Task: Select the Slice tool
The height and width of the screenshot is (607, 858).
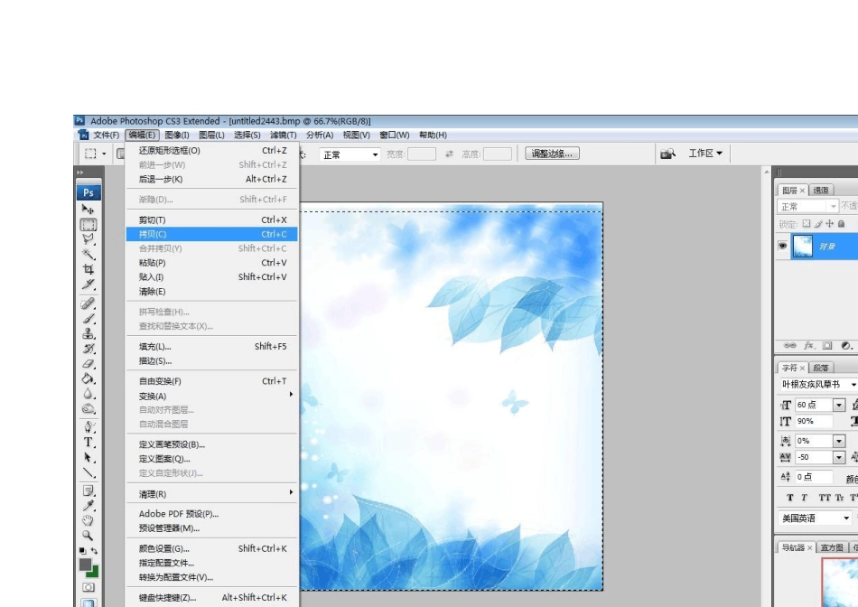Action: pyautogui.click(x=89, y=284)
